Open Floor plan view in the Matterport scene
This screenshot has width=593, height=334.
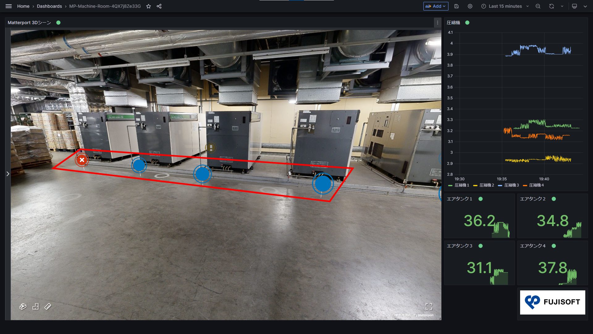click(x=36, y=306)
